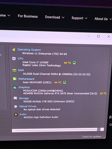Click the Motherboard section icon
The height and width of the screenshot is (149, 112).
[15, 79]
